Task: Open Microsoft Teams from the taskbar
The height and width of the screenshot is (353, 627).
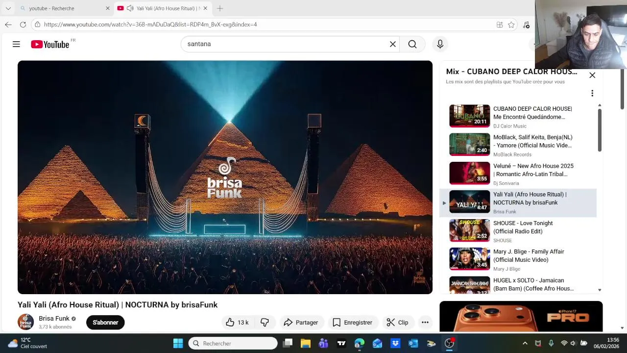Action: (323, 343)
